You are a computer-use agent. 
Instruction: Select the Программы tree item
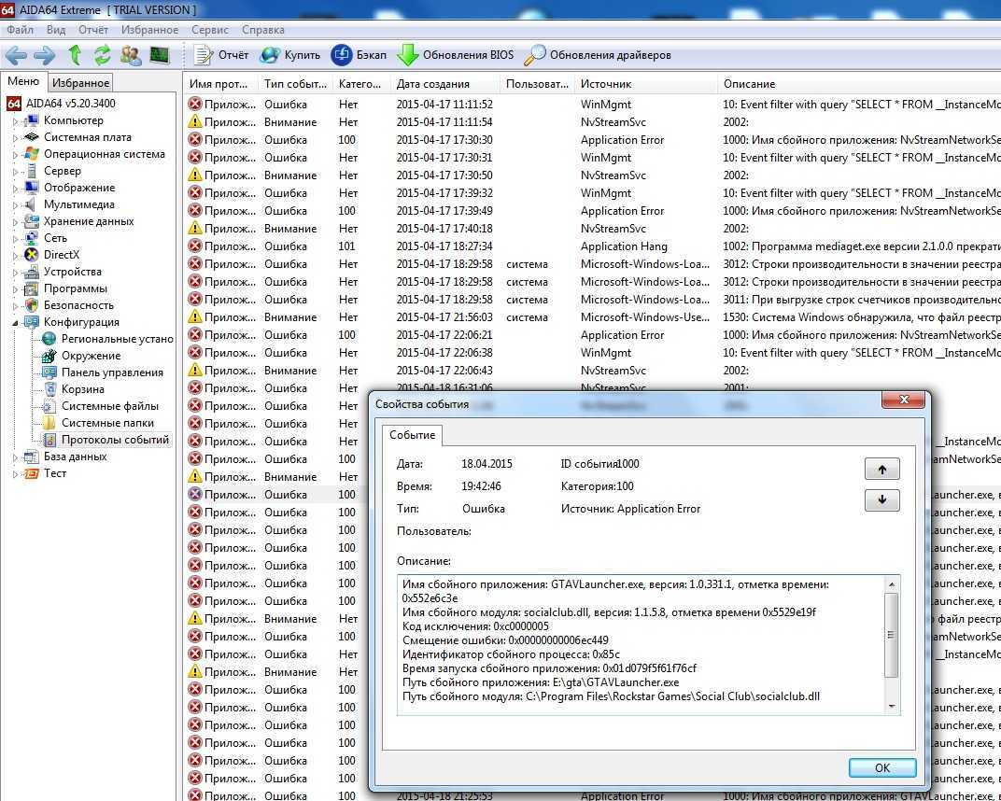(76, 288)
